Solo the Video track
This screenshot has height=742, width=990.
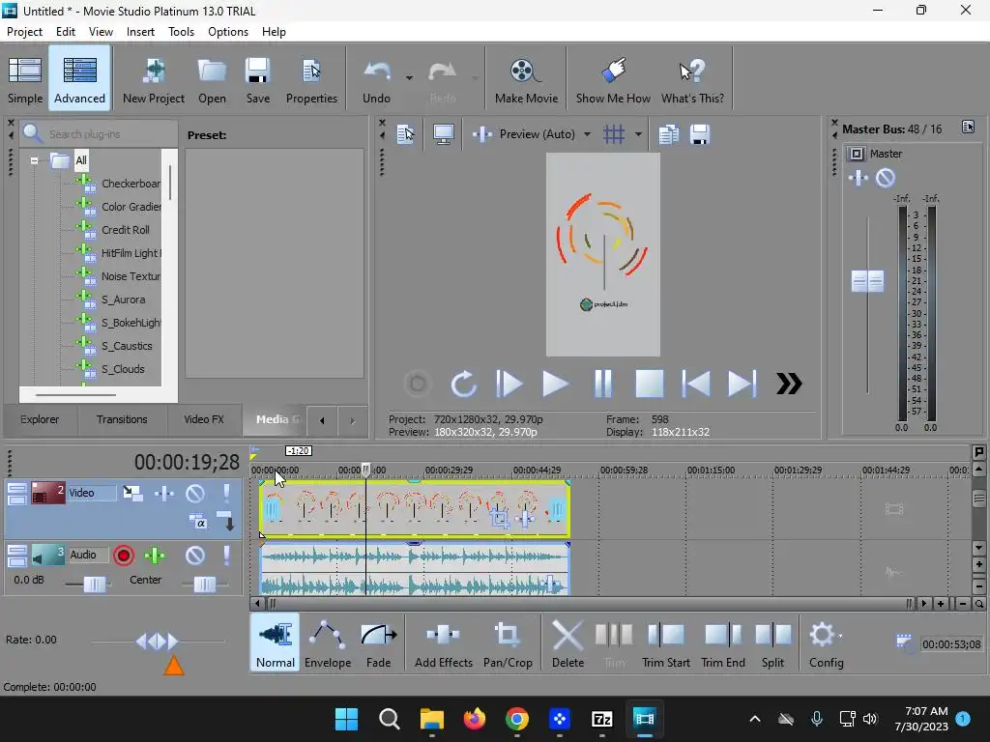click(226, 493)
